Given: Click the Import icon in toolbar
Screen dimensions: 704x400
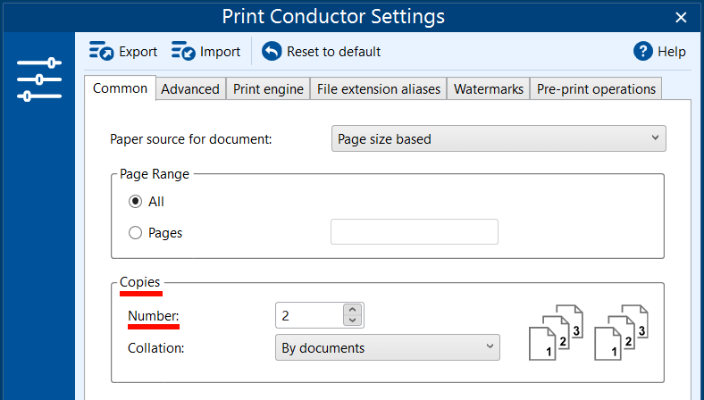Looking at the screenshot, I should [183, 52].
